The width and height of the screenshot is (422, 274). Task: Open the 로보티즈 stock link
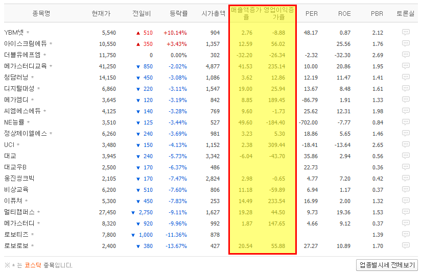16,235
